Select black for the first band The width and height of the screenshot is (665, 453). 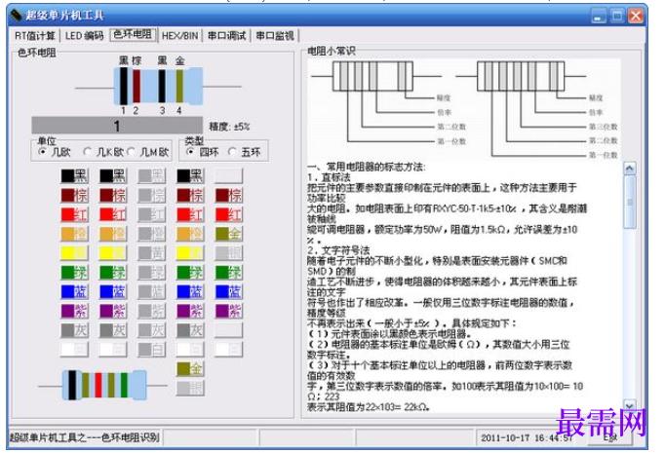[x=74, y=175]
